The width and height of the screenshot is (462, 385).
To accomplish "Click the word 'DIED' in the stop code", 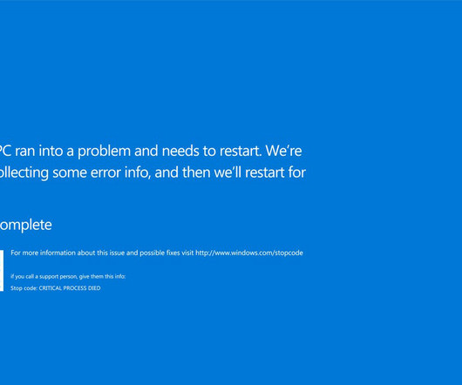I will 94,288.
